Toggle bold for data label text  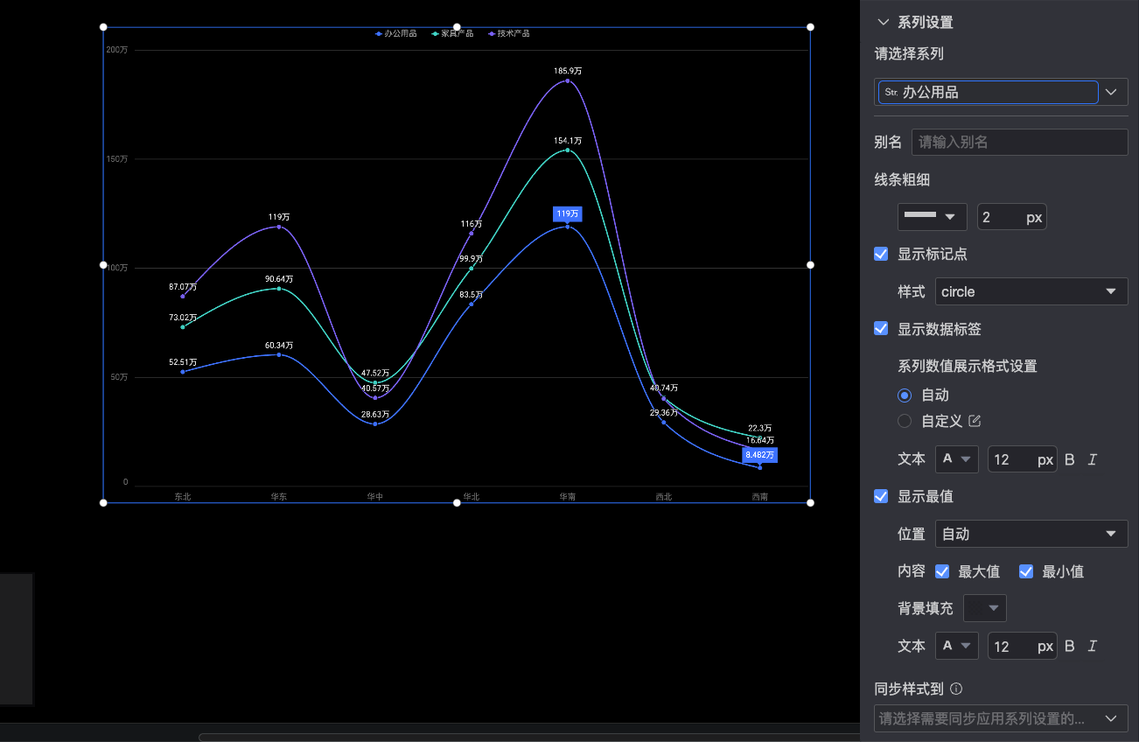tap(1070, 459)
